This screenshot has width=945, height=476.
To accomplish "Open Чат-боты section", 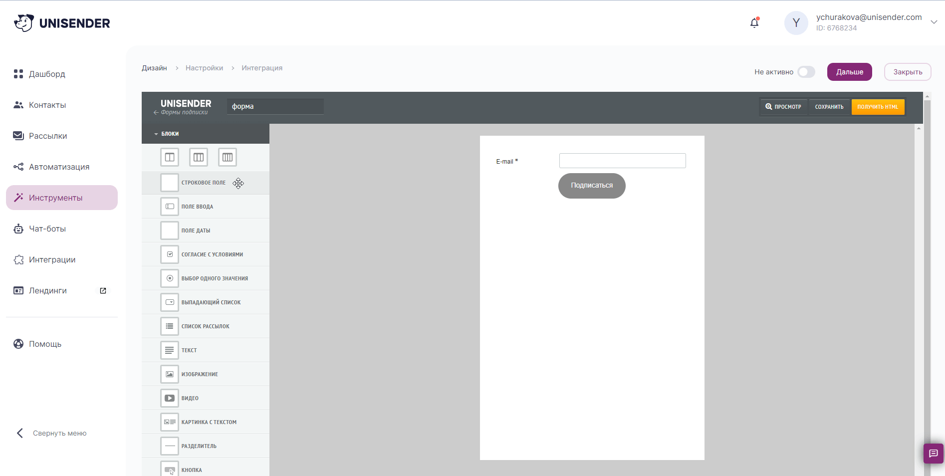I will pyautogui.click(x=62, y=229).
